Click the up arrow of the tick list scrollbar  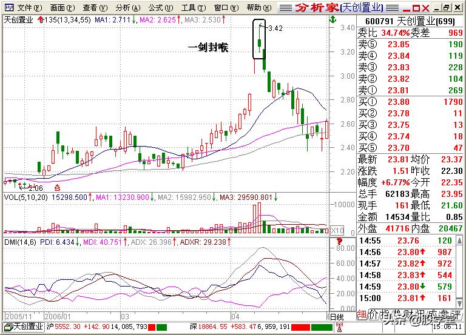click(460, 240)
